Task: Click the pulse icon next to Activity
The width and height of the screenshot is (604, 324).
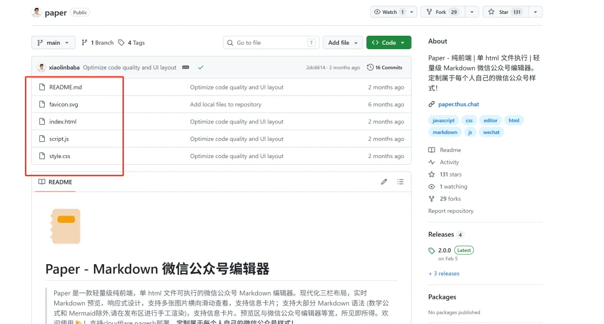Action: click(x=432, y=163)
